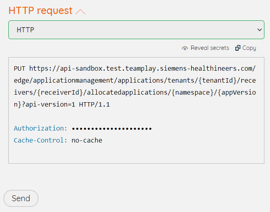This screenshot has width=270, height=212.
Task: Click the dropdown arrow on the HTTP selector
Action: click(x=259, y=30)
